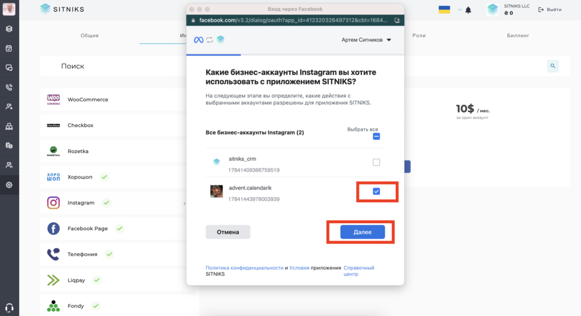This screenshot has width=581, height=316.
Task: Open the Хорошоп integration
Action: [113, 177]
